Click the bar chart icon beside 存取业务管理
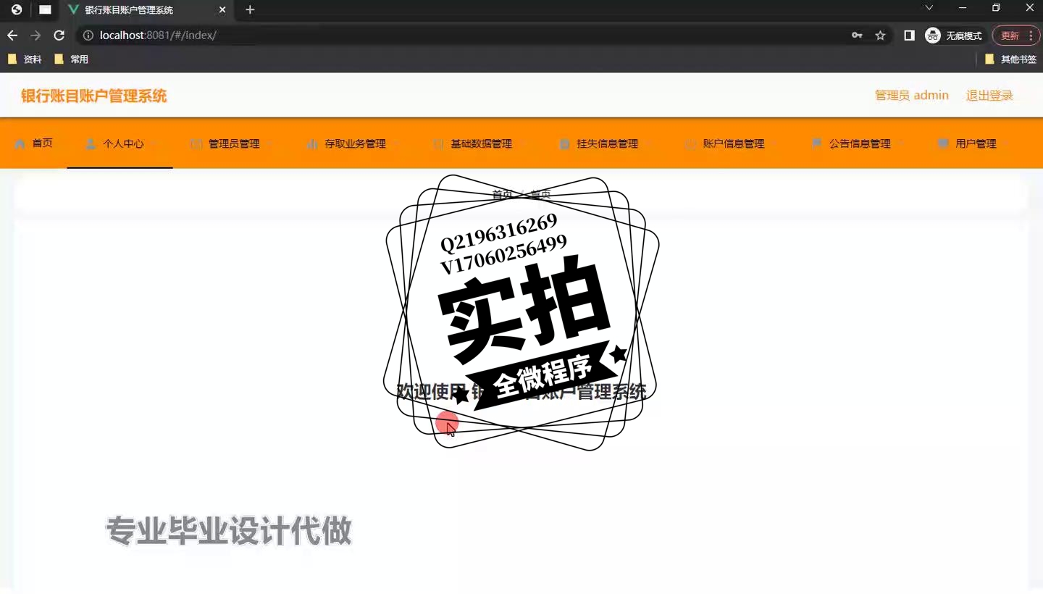1043x594 pixels. (x=312, y=144)
